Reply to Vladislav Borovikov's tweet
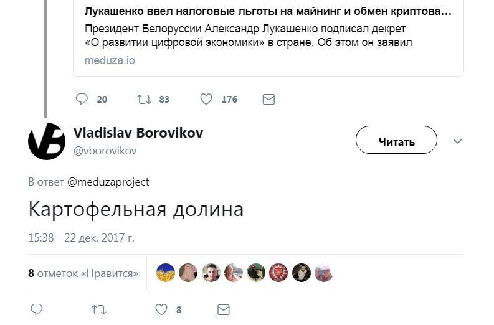 coord(37,309)
